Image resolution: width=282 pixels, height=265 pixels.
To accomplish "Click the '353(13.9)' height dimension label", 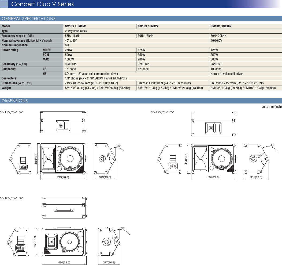I will [35, 241].
